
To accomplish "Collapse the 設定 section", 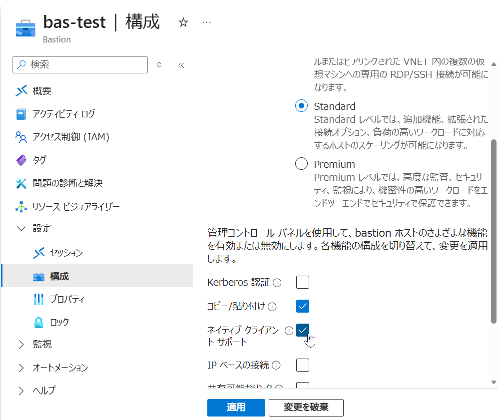I will coord(21,229).
